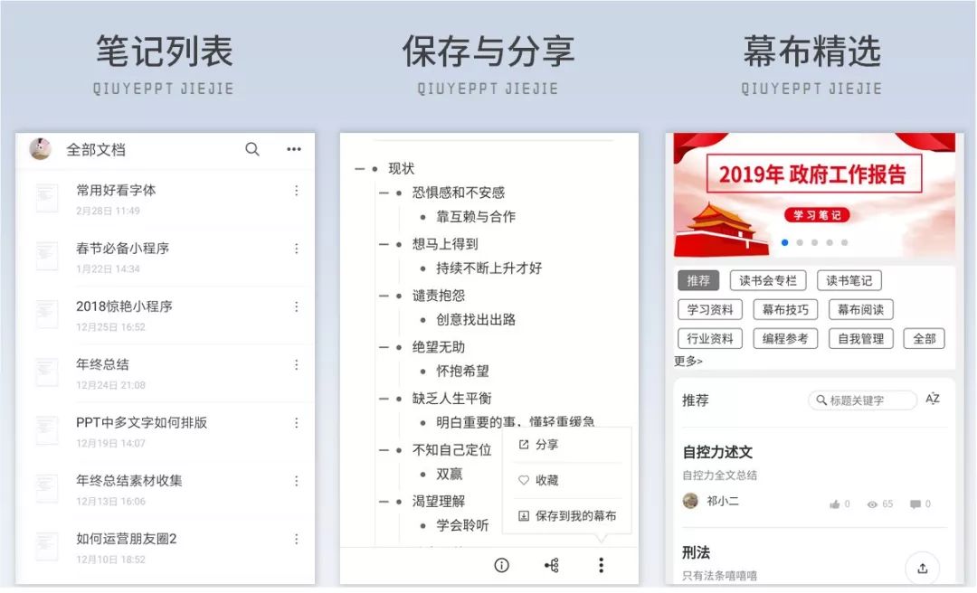The image size is (977, 593).
Task: Tap the upload icon on the 刑法 card
Action: (x=922, y=568)
